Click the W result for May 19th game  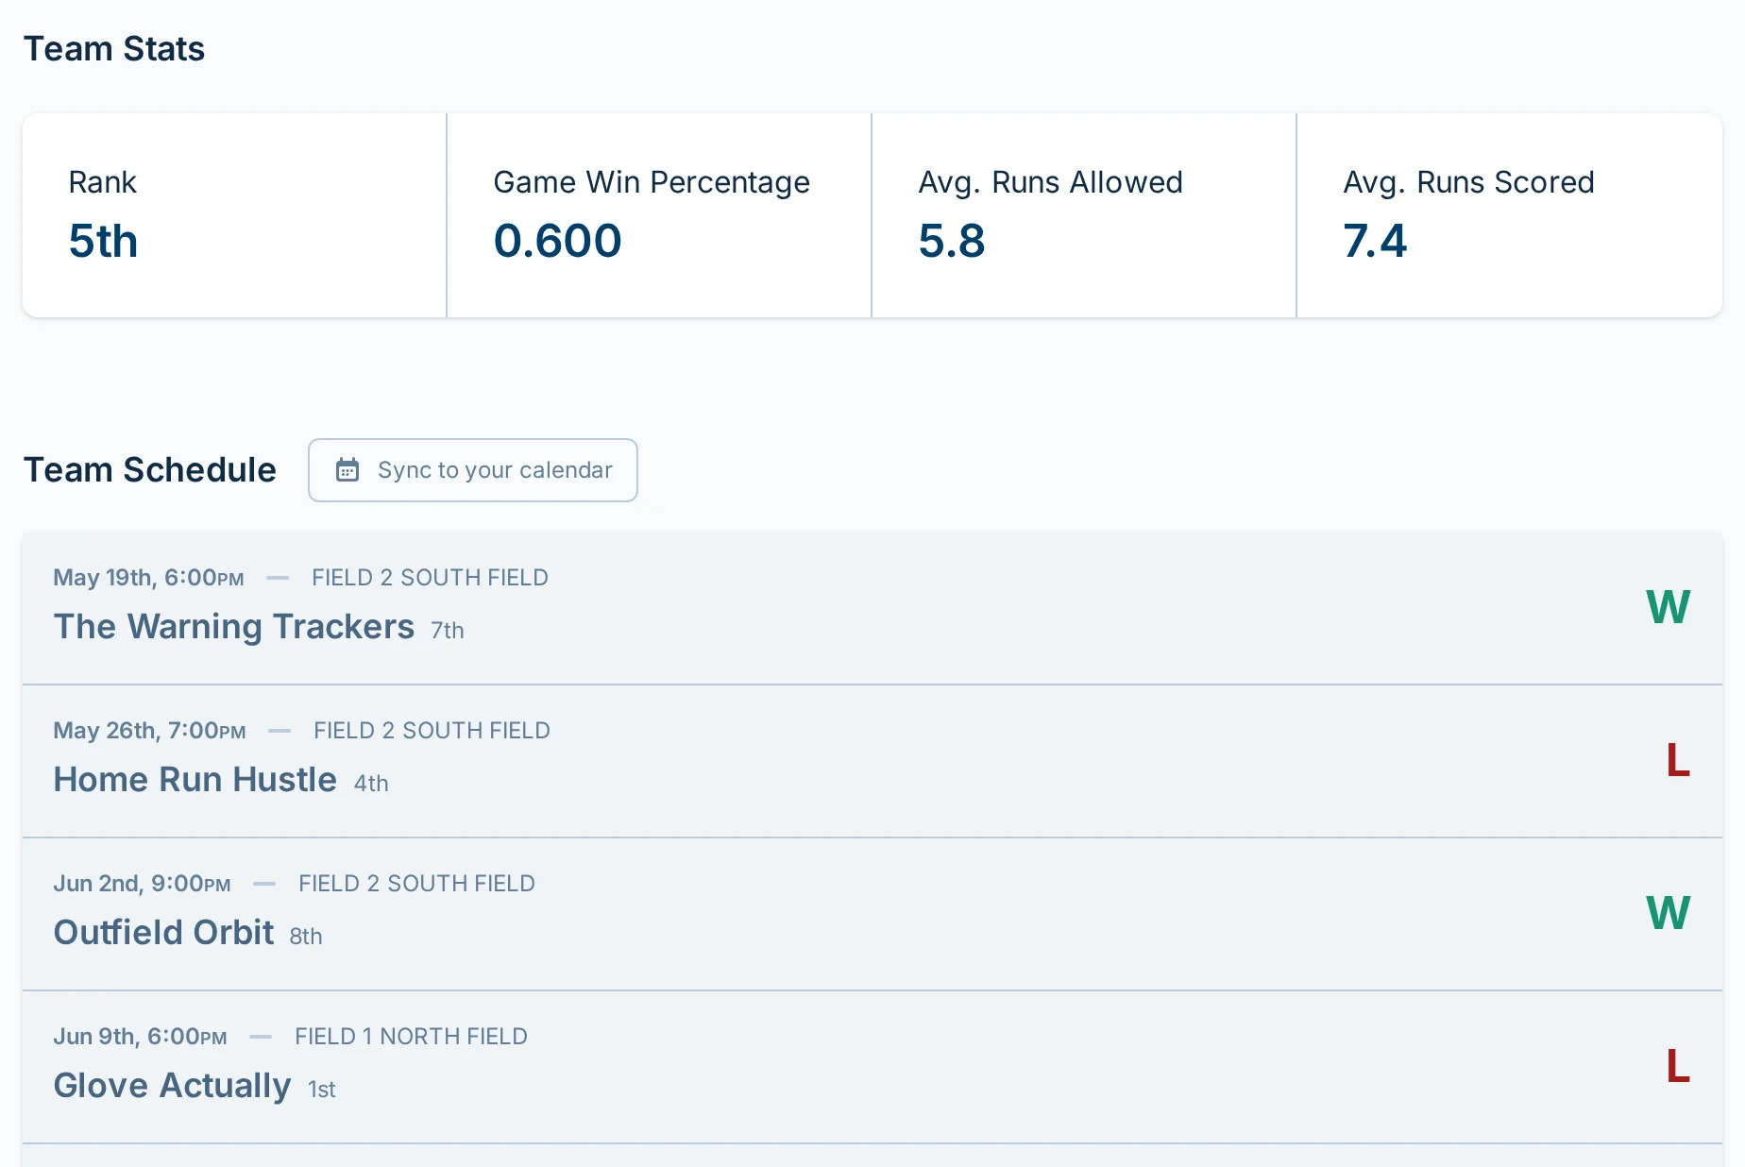tap(1668, 607)
